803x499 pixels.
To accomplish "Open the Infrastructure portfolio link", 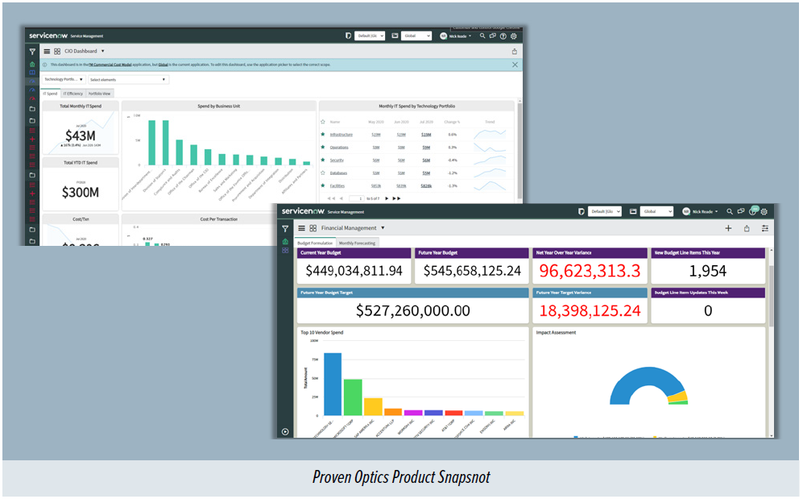I will click(x=341, y=135).
